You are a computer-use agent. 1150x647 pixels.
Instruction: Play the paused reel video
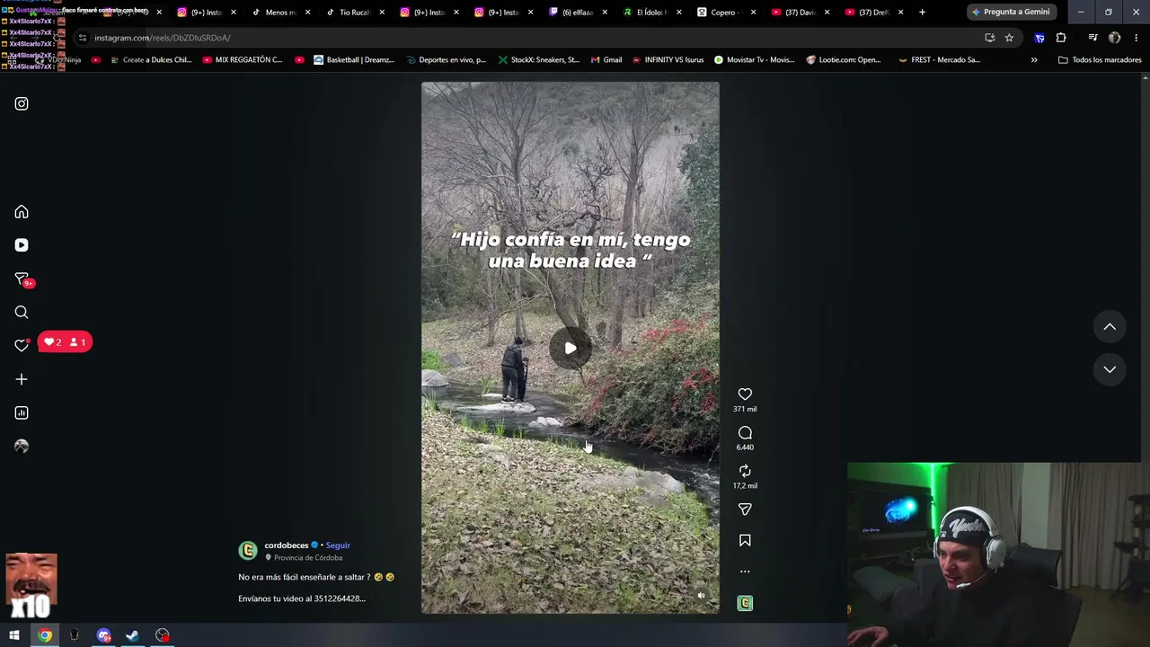571,349
